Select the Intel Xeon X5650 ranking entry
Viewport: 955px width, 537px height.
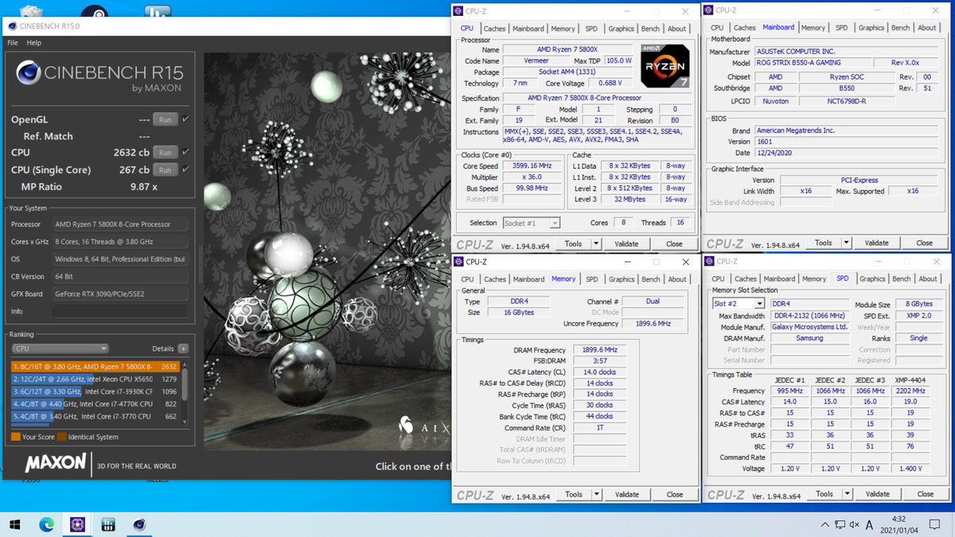tap(95, 379)
